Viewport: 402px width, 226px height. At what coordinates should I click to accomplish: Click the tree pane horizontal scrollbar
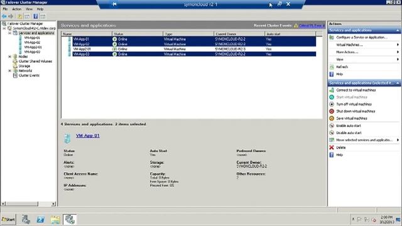click(x=28, y=204)
